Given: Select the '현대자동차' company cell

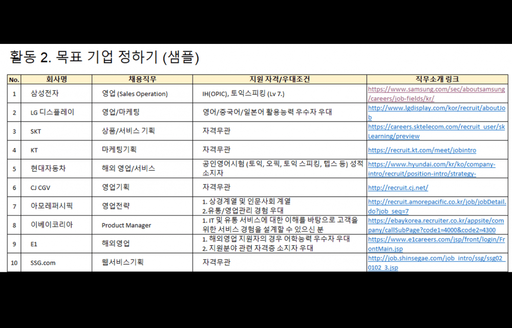Looking at the screenshot, I should click(x=56, y=169).
